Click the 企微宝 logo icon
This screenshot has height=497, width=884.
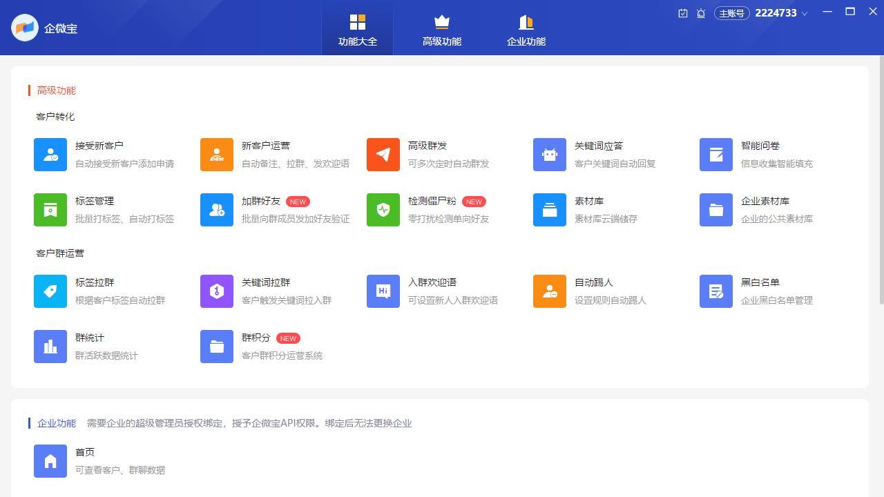click(25, 28)
